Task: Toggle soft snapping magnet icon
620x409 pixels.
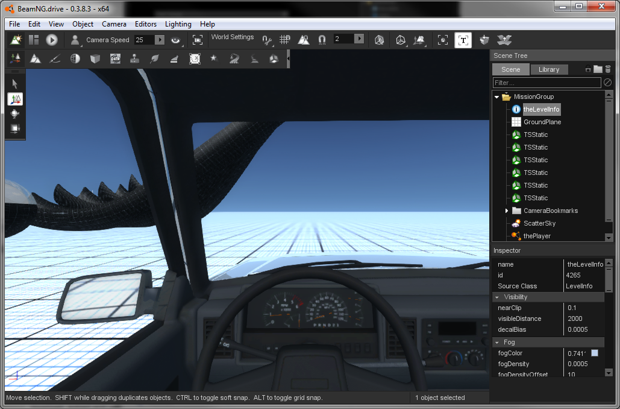Action: (x=322, y=40)
